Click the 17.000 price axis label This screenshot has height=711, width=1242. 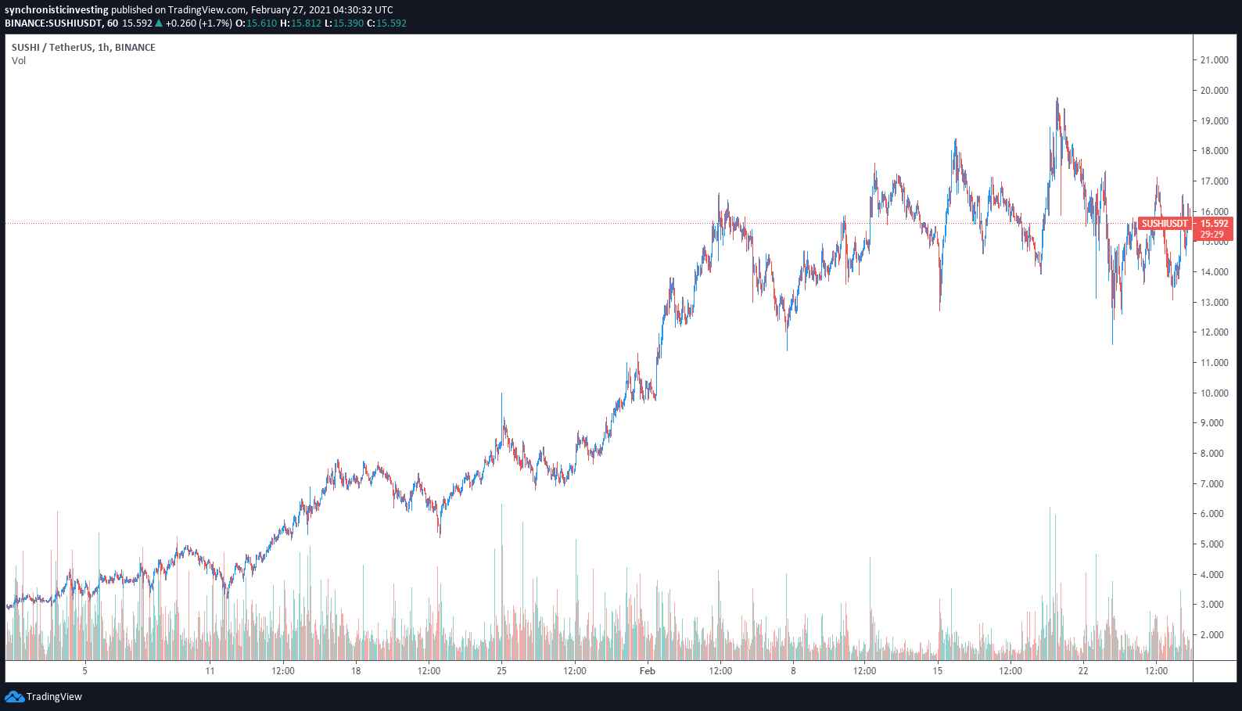[x=1215, y=181]
